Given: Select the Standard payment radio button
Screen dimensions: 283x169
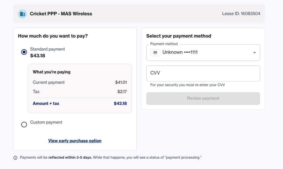Looking at the screenshot, I should [x=24, y=52].
